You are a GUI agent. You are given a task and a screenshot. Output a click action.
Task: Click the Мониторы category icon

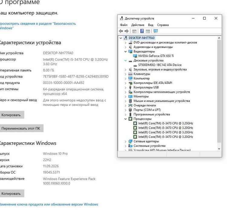(130, 96)
